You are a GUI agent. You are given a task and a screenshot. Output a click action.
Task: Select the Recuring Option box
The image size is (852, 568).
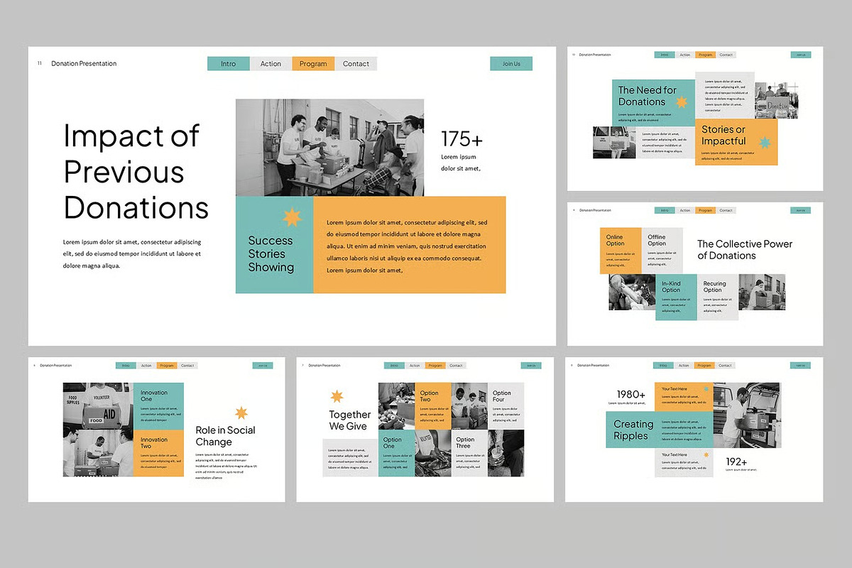pyautogui.click(x=718, y=297)
